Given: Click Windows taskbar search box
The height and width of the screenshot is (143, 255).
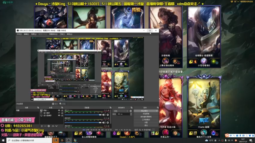Looking at the screenshot, I should 29,140.
